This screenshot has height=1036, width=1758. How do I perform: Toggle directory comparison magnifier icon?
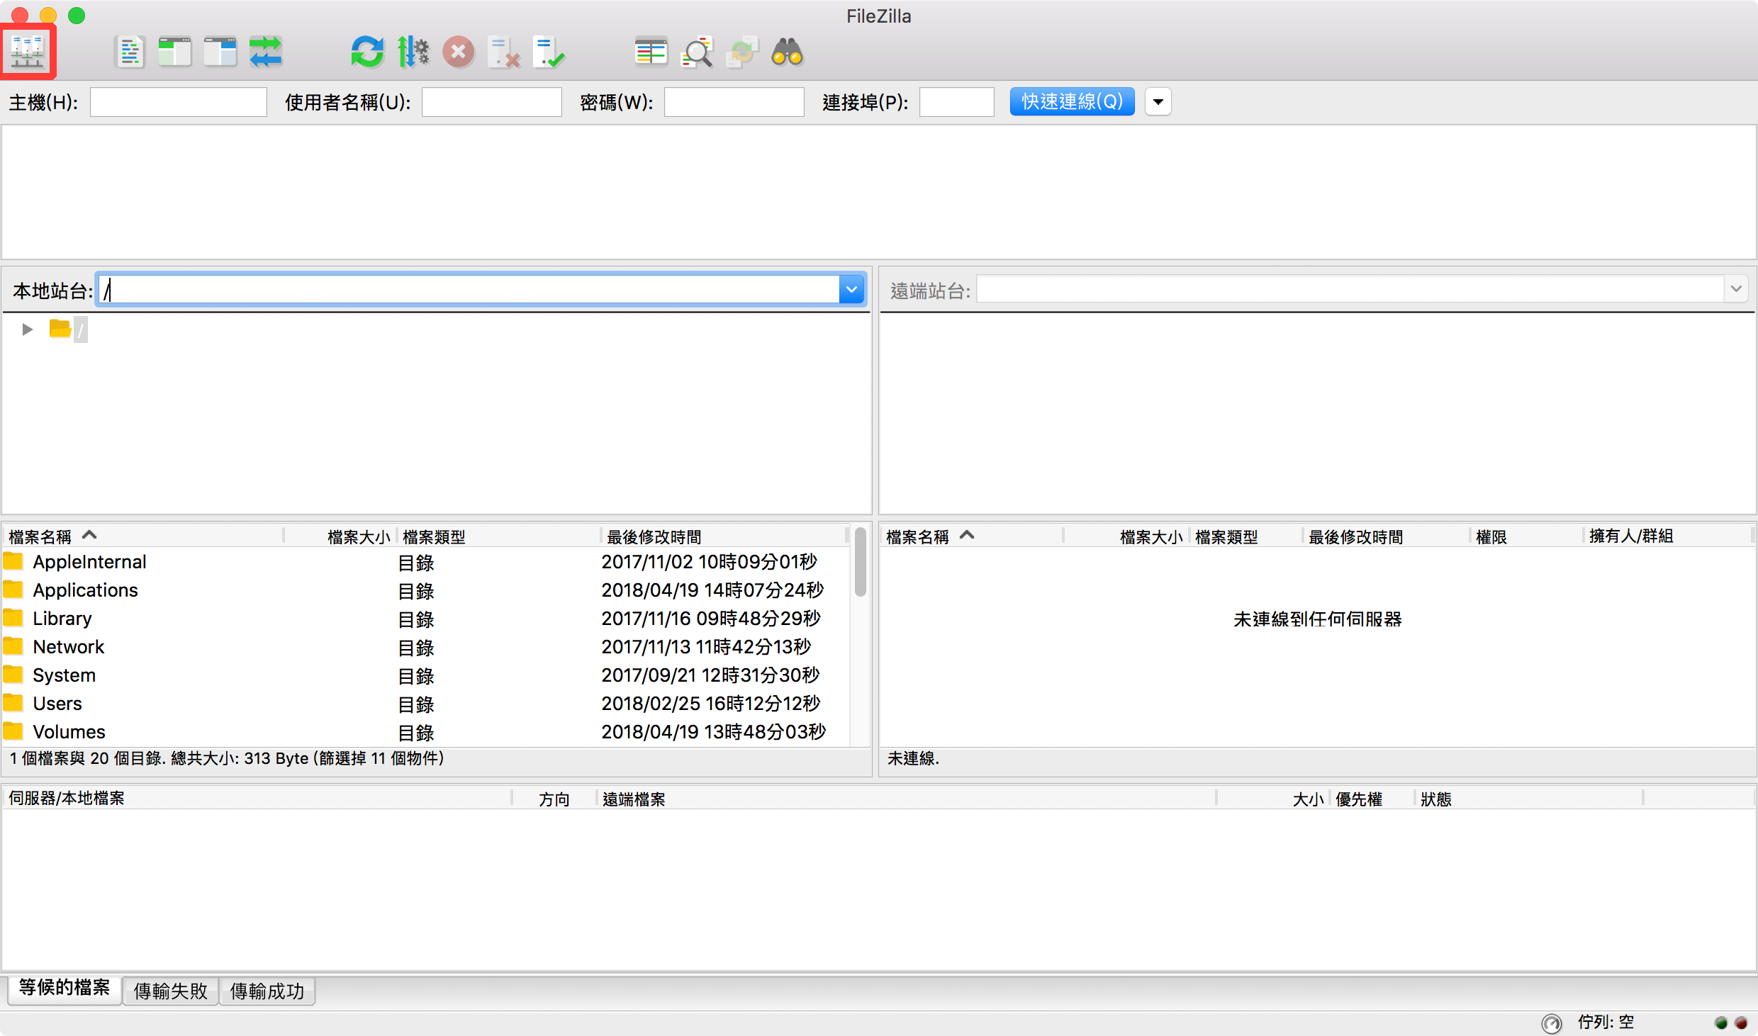click(x=697, y=52)
